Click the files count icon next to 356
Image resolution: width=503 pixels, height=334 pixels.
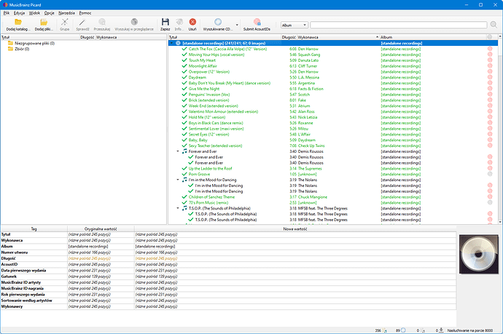pos(385,330)
